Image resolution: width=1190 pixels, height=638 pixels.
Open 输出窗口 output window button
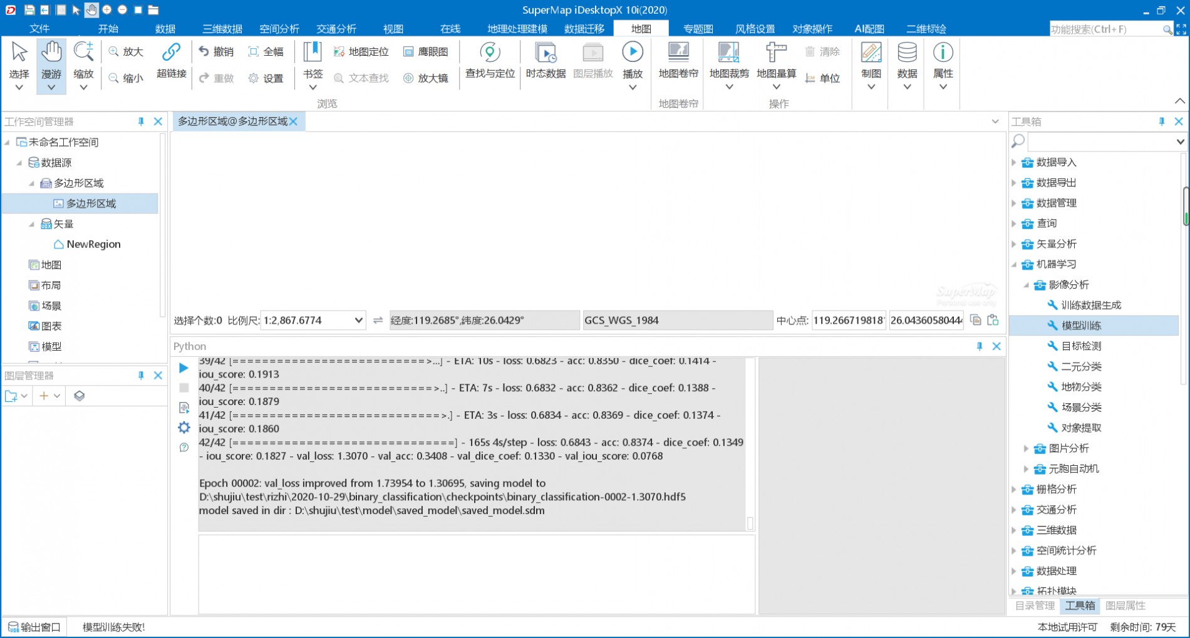pyautogui.click(x=34, y=627)
